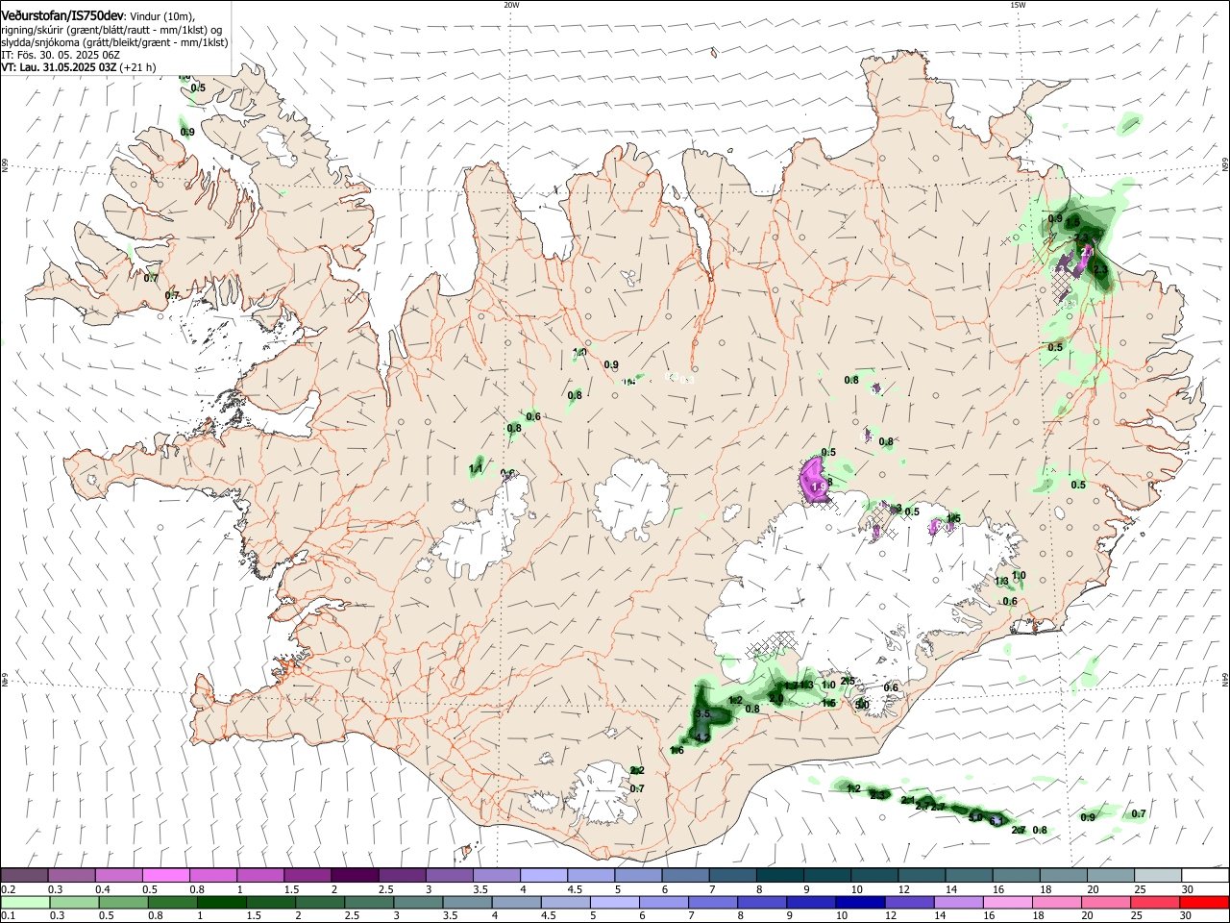Click the 'rigning/skúrir' legend description line

click(112, 30)
